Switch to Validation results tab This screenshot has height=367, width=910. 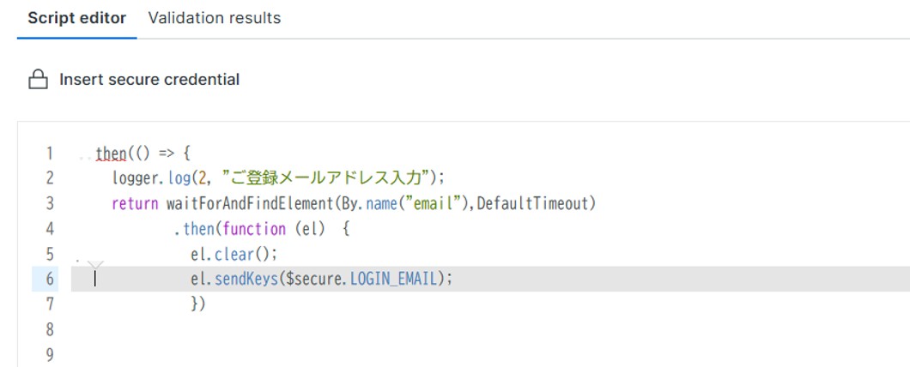[x=214, y=18]
